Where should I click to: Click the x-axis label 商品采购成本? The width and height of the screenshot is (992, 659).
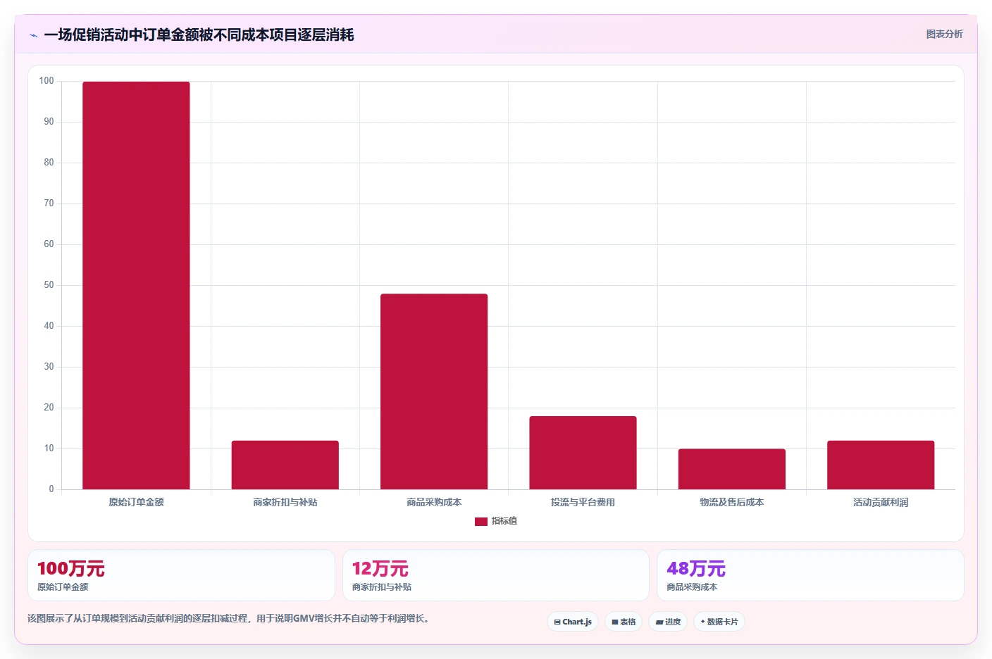coord(434,502)
